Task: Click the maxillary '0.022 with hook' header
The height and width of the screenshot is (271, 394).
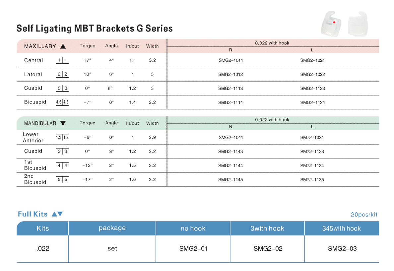Action: click(272, 43)
